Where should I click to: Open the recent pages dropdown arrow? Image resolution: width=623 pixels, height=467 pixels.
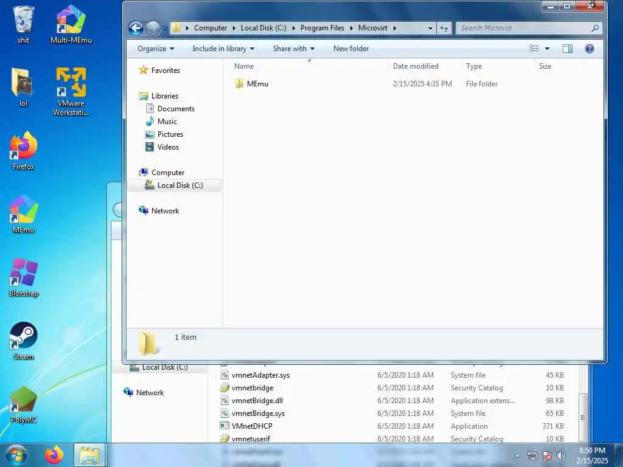164,29
